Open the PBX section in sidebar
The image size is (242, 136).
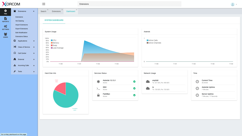tap(5, 12)
